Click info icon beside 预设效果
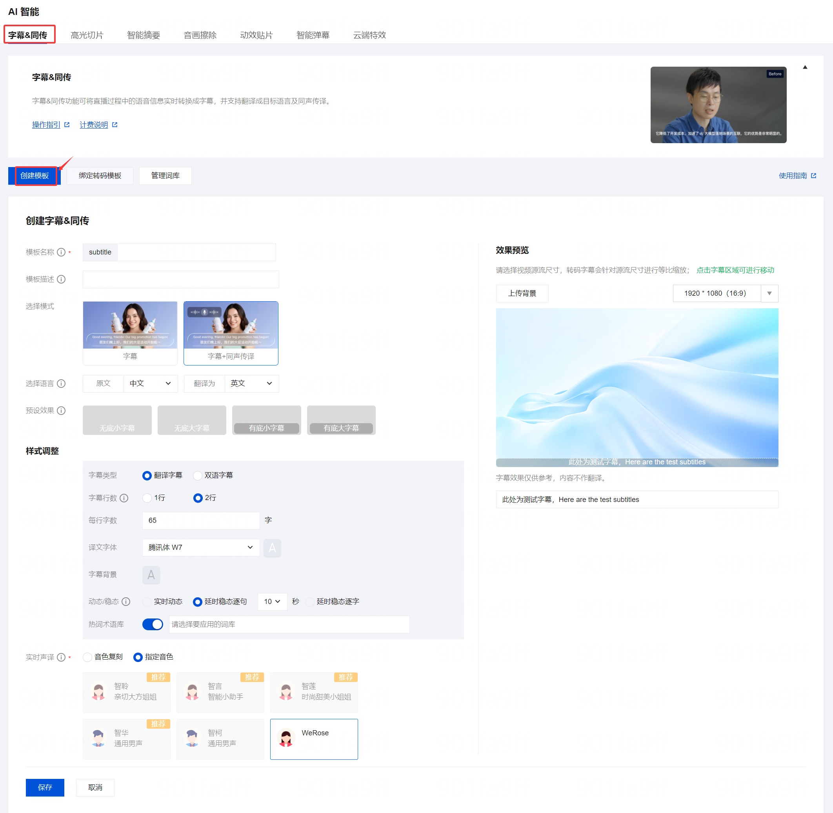Screen dimensions: 833x813 61,410
